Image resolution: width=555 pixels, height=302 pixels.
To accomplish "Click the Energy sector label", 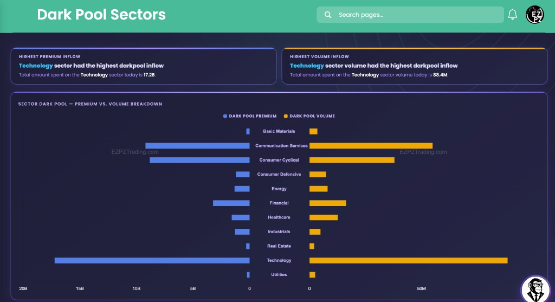I will coord(279,189).
